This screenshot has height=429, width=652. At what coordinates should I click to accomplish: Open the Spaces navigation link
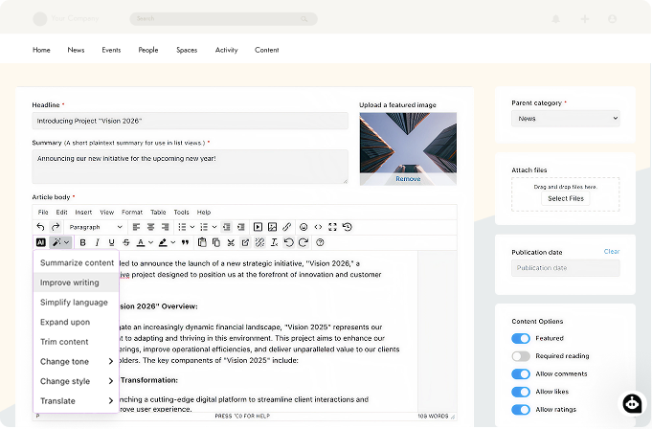tap(187, 50)
